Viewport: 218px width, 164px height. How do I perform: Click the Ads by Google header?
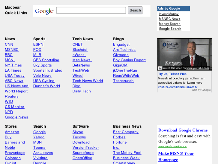(169, 9)
